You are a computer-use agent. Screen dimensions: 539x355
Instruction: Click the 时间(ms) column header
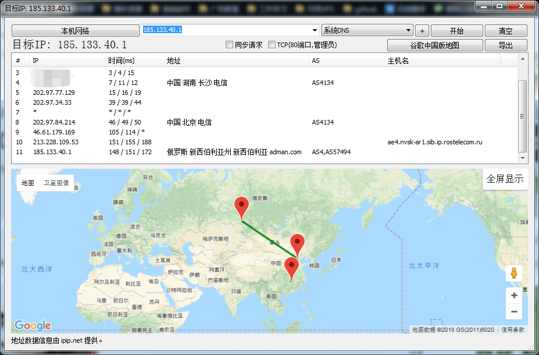point(121,61)
